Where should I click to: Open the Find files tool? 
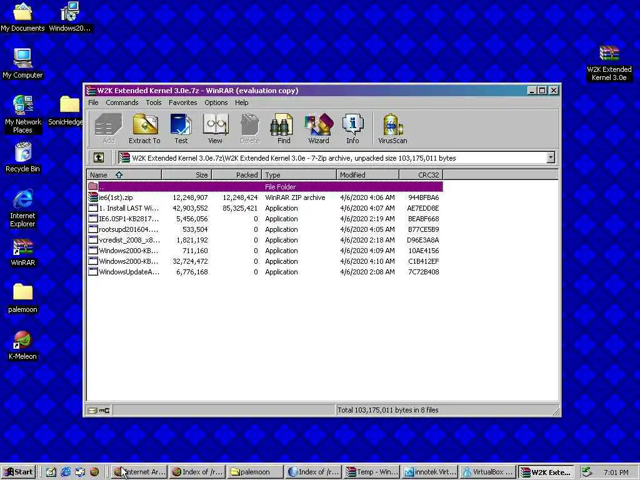coord(283,129)
